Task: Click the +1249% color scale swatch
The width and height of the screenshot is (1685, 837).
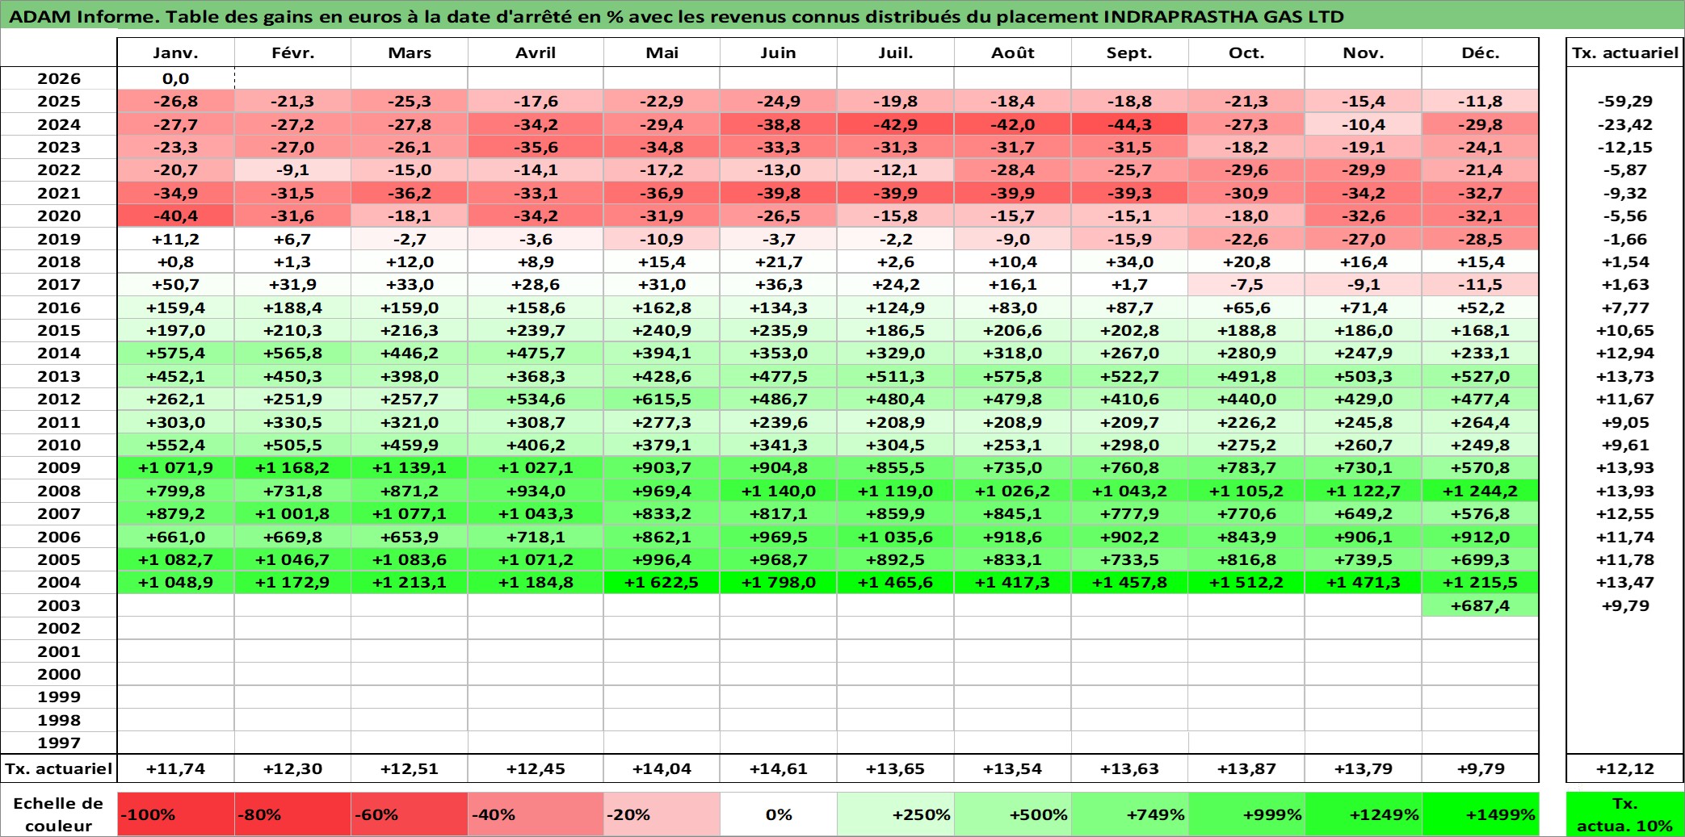Action: point(1364,814)
